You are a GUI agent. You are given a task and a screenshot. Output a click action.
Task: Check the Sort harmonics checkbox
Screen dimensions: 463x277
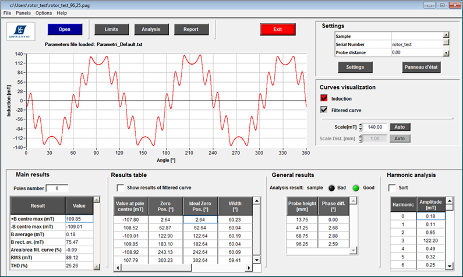[x=393, y=187]
